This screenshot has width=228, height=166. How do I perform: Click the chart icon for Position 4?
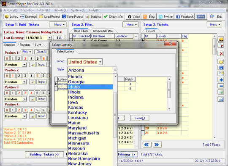pyautogui.click(x=33, y=116)
